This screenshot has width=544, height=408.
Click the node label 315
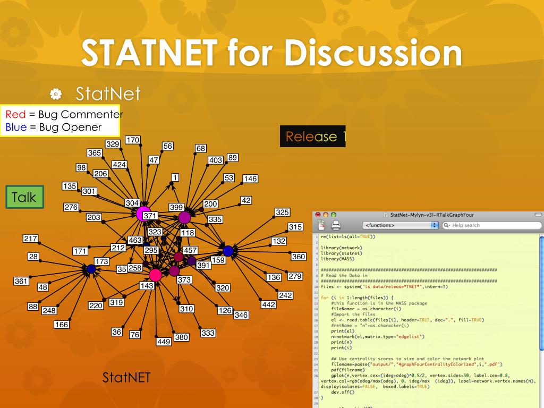[295, 227]
